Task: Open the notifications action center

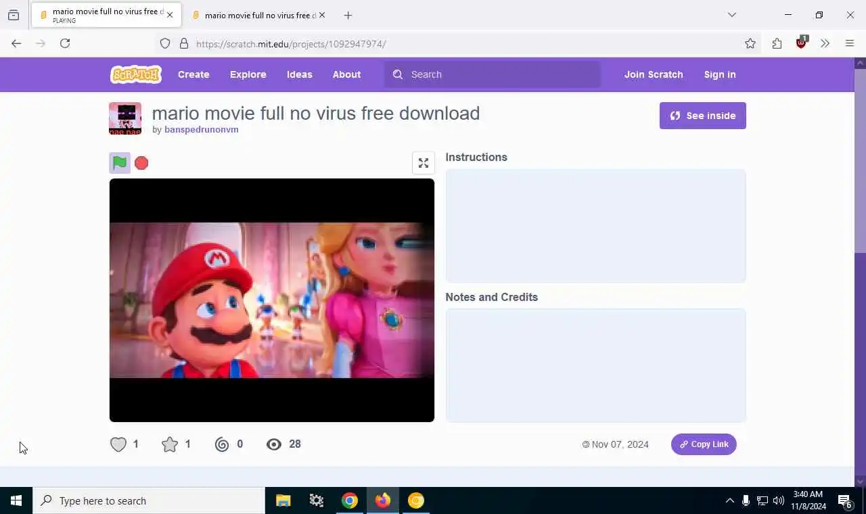Action: coord(845,500)
